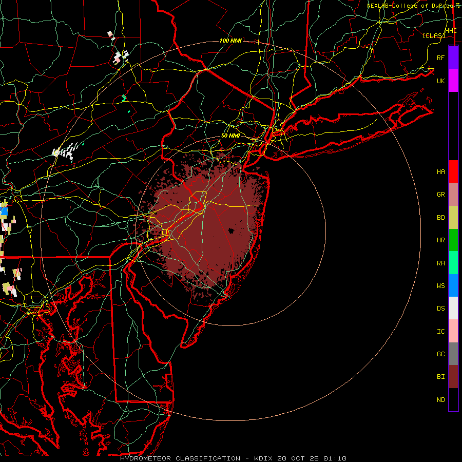Click the WS legend label
The image size is (462, 462).
tap(440, 285)
